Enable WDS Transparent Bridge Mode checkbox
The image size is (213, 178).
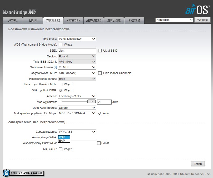(x=61, y=44)
